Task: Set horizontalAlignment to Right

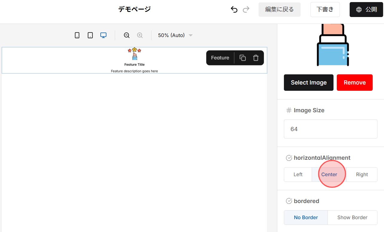Action: point(362,174)
